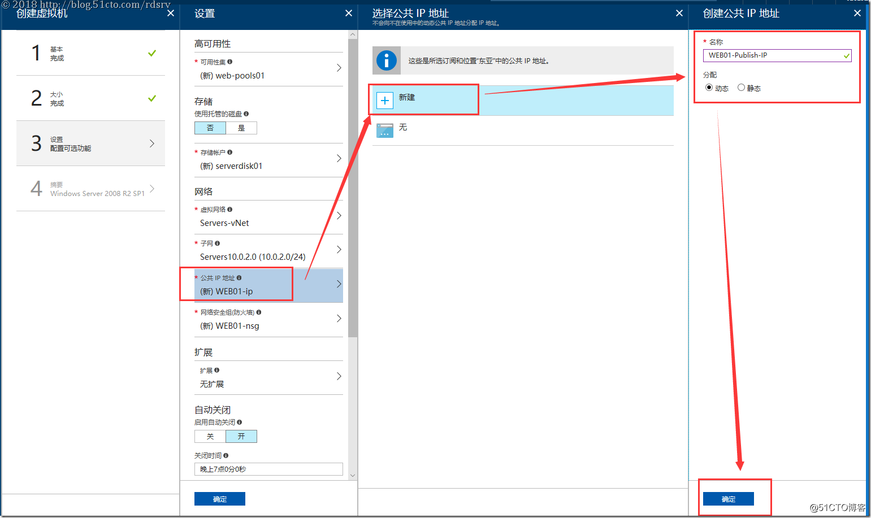Image resolution: width=871 pixels, height=518 pixels.
Task: Click info icon beside 存储帐户 label
Action: point(230,152)
